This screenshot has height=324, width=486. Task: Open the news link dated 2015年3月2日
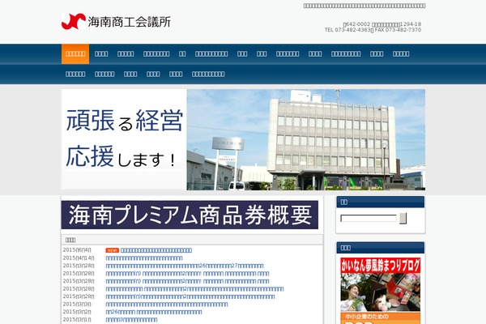coord(154,312)
